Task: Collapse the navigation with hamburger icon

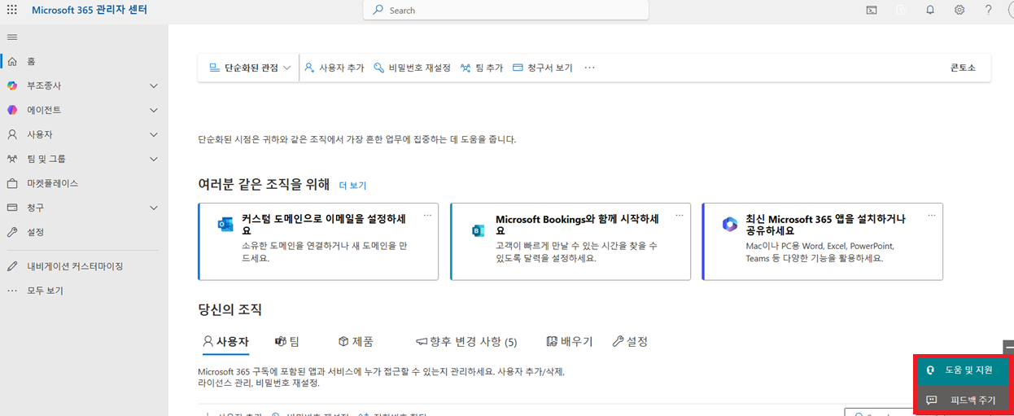Action: click(x=12, y=37)
